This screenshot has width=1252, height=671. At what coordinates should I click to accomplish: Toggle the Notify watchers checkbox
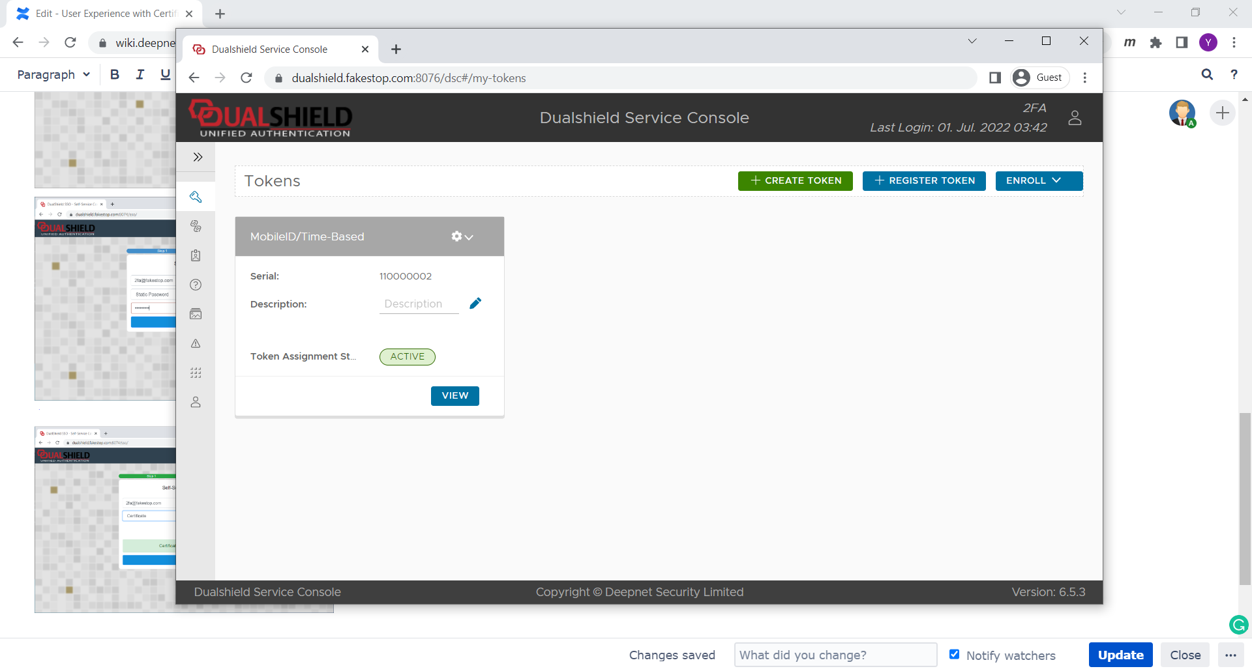tap(954, 654)
